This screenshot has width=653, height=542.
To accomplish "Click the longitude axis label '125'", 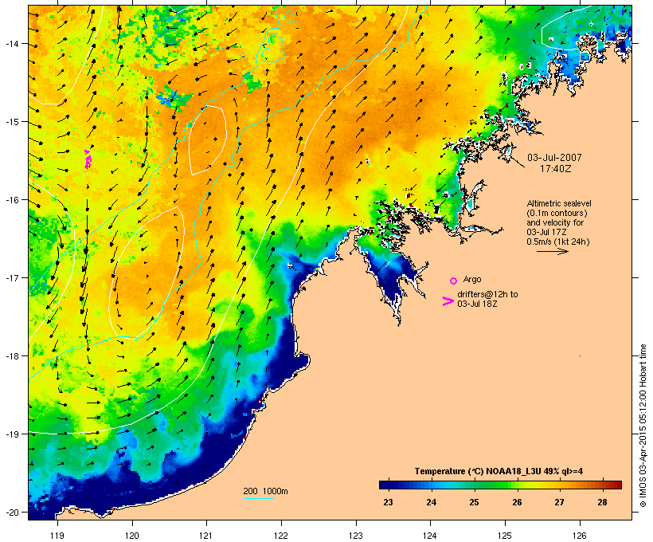I will pos(505,536).
